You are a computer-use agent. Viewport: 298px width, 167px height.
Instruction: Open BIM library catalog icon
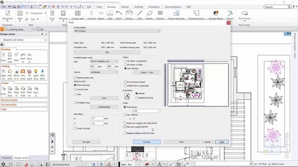(42, 74)
